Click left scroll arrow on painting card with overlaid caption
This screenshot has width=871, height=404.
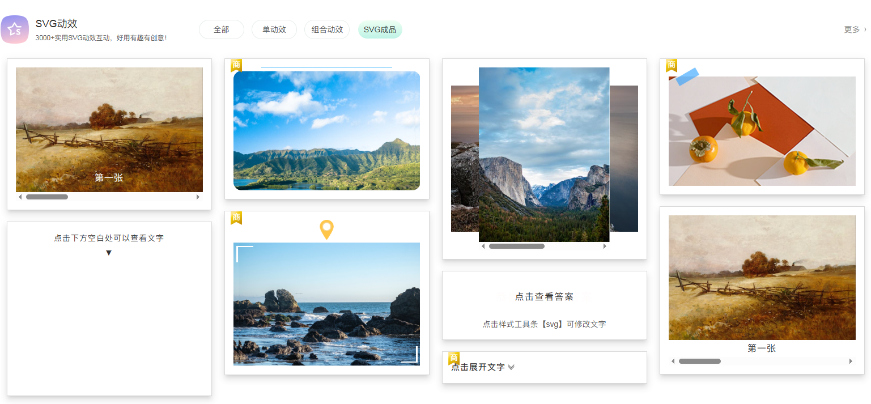point(20,197)
